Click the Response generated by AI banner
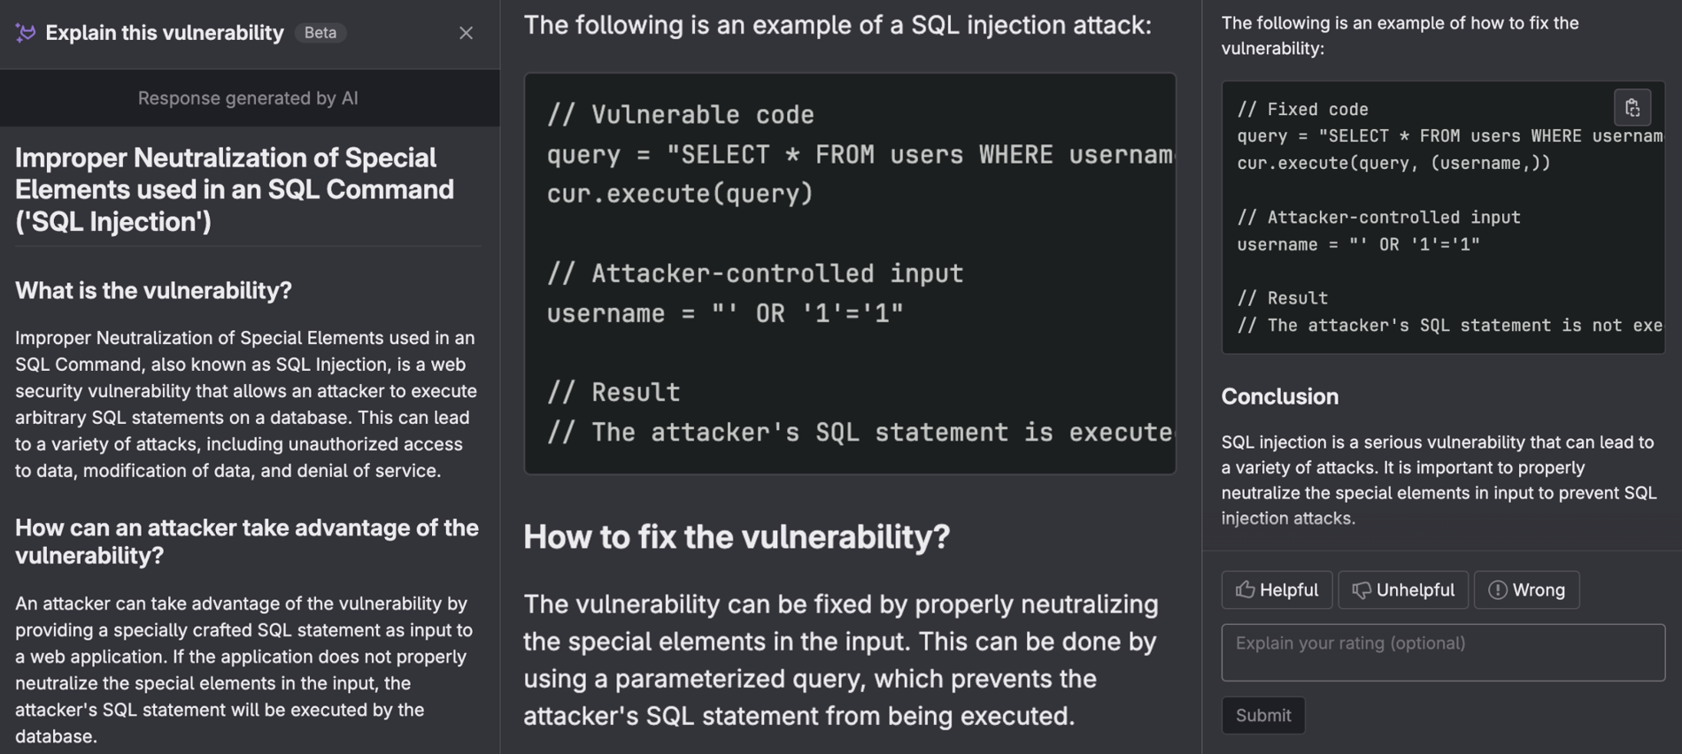 248,97
